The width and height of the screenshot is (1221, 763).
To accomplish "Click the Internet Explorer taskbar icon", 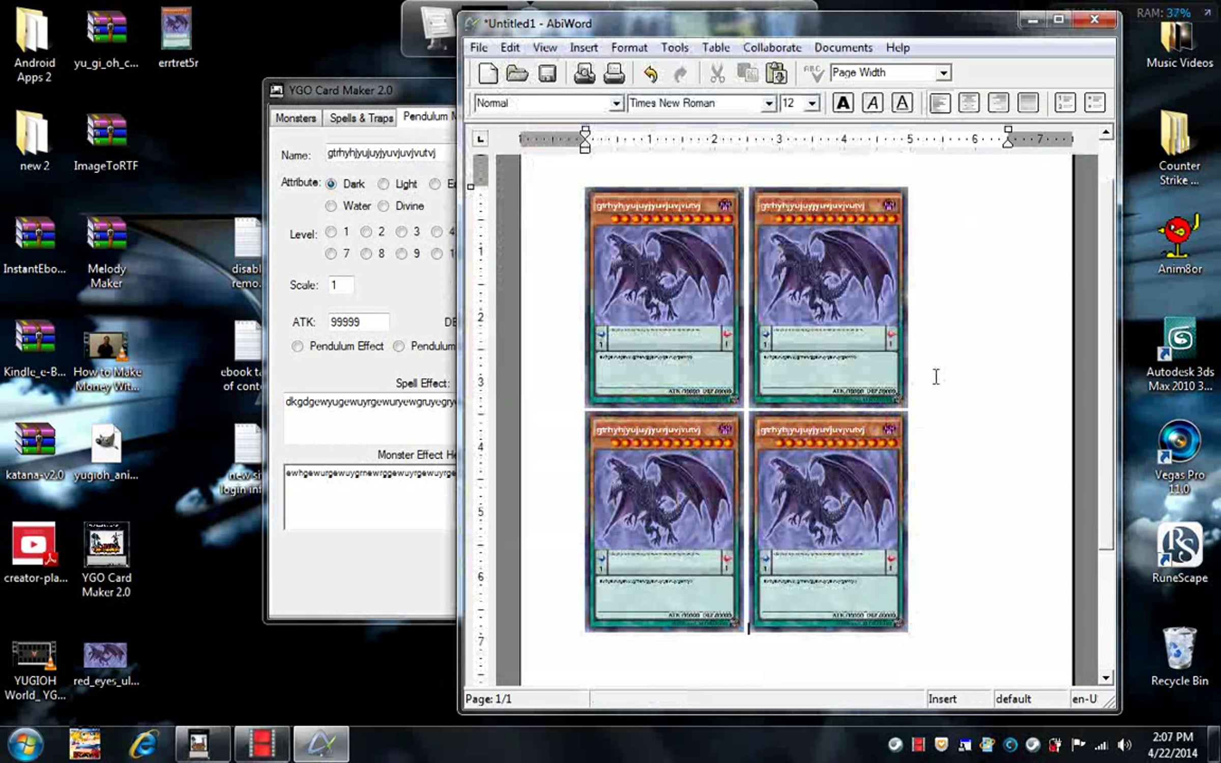I will click(144, 744).
